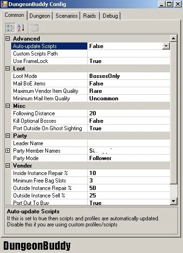Select the Use FrameLock True value
183x253 pixels.
coord(129,61)
